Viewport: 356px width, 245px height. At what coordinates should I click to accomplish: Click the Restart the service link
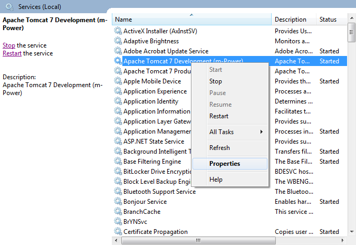12,53
